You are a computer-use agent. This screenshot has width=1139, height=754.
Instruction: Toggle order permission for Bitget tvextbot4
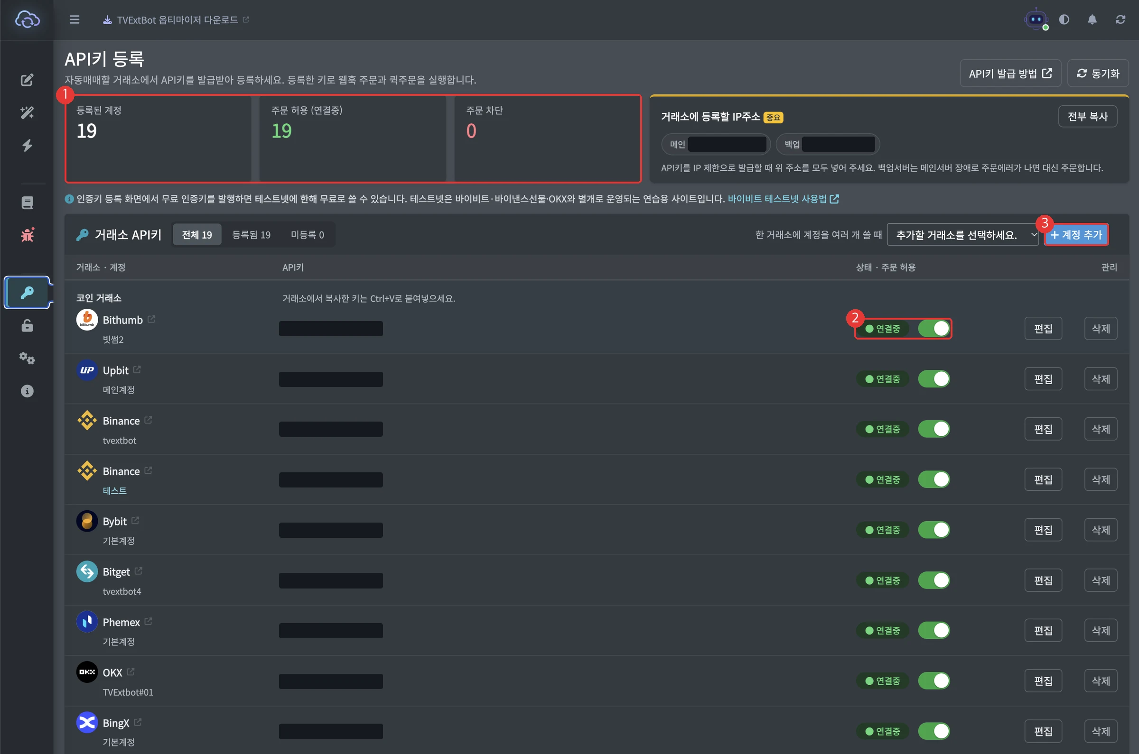pos(934,580)
